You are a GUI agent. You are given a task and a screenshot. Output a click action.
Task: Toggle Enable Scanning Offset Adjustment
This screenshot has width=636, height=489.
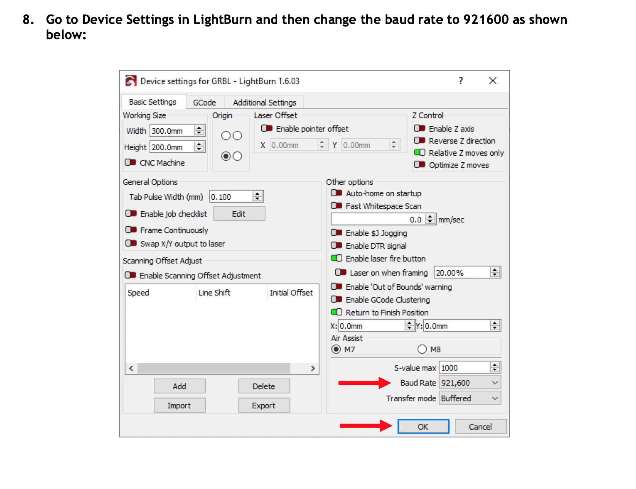130,275
